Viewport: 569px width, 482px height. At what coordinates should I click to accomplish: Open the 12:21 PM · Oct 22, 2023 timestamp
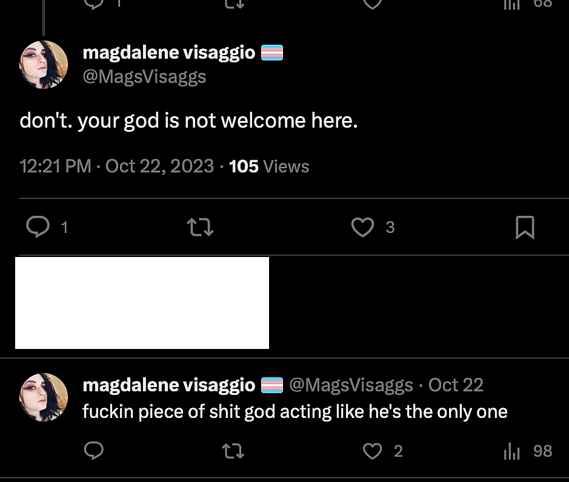(x=116, y=166)
